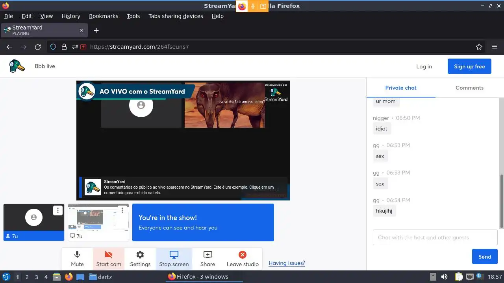Image resolution: width=504 pixels, height=283 pixels.
Task: Click the 'hkujlhj' chat message
Action: [x=384, y=211]
